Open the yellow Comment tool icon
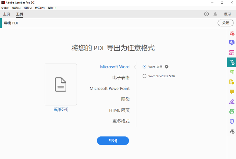This screenshot has width=236, height=159. coord(232,92)
